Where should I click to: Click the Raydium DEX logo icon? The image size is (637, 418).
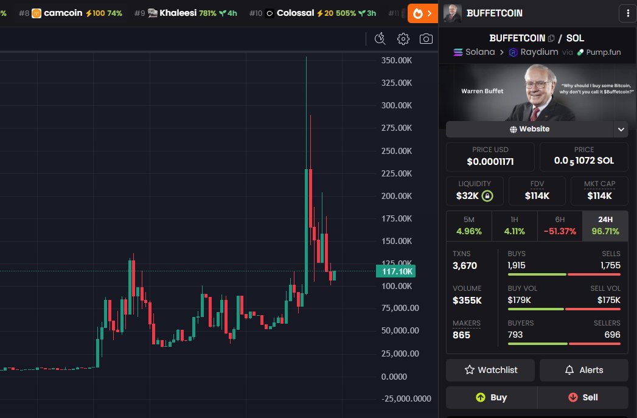pyautogui.click(x=513, y=52)
